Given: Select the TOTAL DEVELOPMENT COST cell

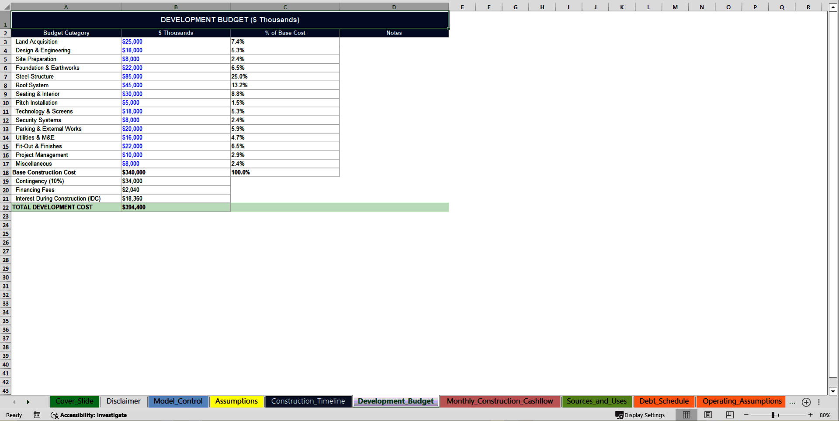Looking at the screenshot, I should [x=52, y=207].
